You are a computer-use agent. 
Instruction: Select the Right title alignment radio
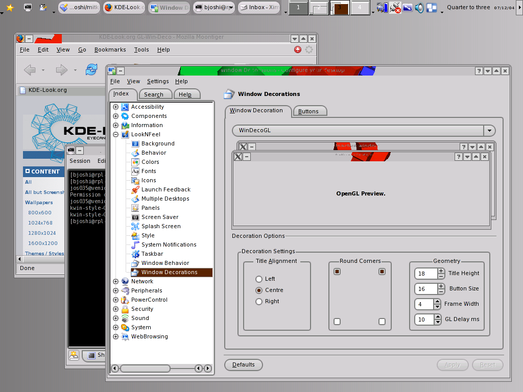click(x=259, y=302)
